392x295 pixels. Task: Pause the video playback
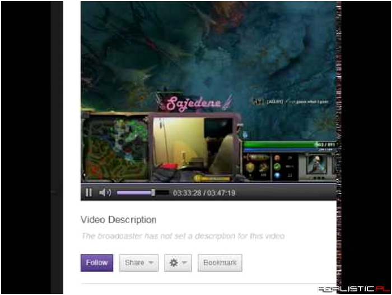[x=88, y=192]
